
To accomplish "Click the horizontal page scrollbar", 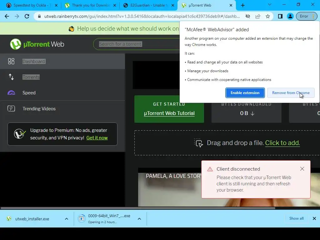I will click(138, 208).
